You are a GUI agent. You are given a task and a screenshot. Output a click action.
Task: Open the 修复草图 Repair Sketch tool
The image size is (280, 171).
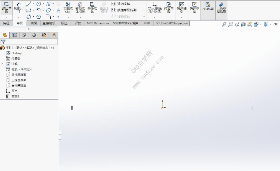tap(168, 8)
